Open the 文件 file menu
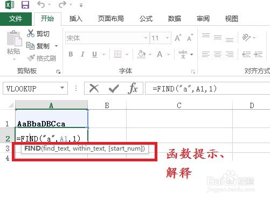The width and height of the screenshot is (270, 199). [x=16, y=19]
